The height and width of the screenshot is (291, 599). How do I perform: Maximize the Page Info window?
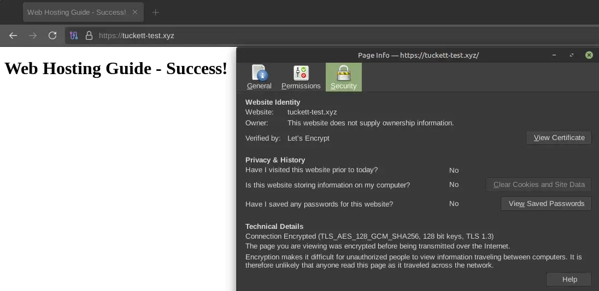572,55
